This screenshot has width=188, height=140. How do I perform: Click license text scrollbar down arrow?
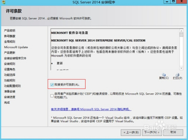181,68
